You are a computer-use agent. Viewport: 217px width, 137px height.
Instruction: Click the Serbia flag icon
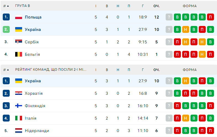click(18, 42)
